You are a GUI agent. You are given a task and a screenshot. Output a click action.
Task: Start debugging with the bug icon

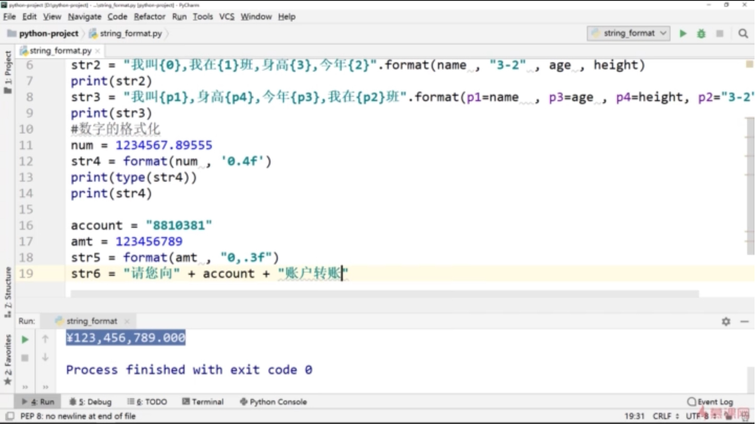(701, 34)
